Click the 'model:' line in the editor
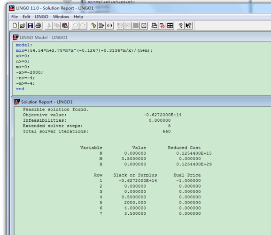 tap(24, 45)
